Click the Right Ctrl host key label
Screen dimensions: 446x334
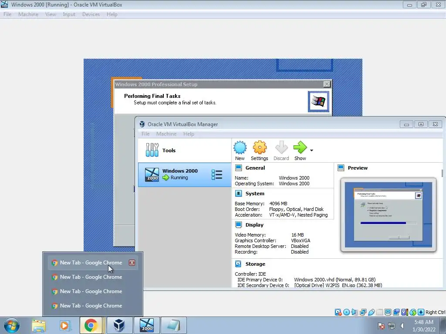tap(435, 312)
